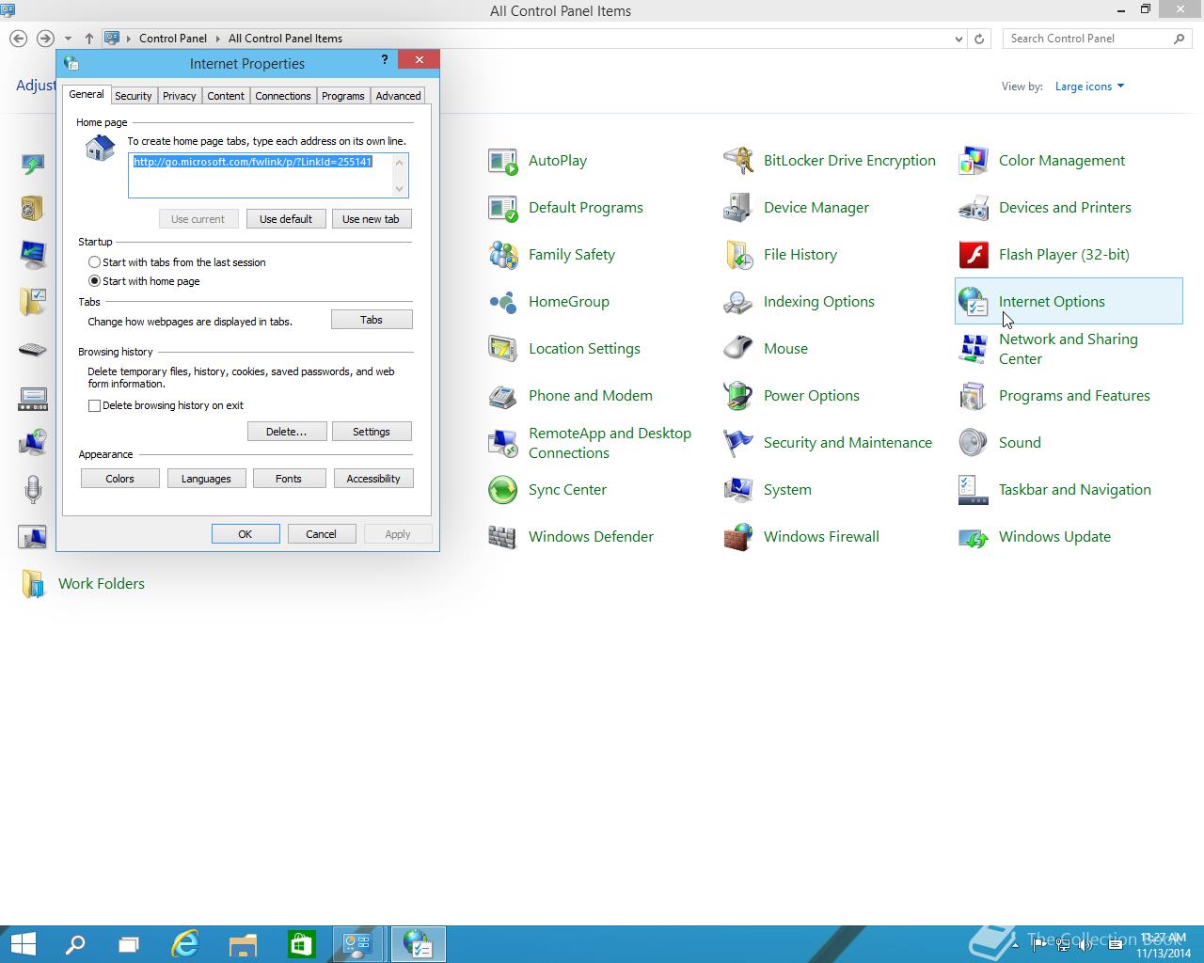Open the Indexing Options icon
The image size is (1204, 963).
coord(738,302)
